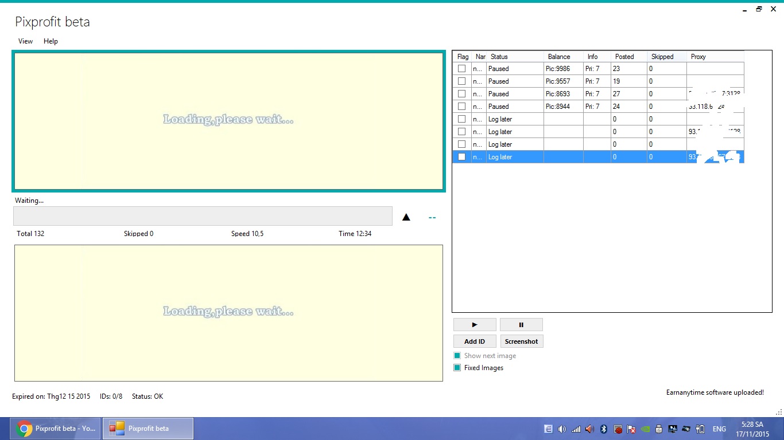
Task: Click the Expired on: Thg12 15 2015 text
Action: [51, 396]
